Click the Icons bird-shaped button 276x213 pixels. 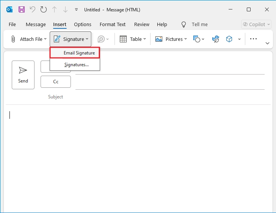216,39
